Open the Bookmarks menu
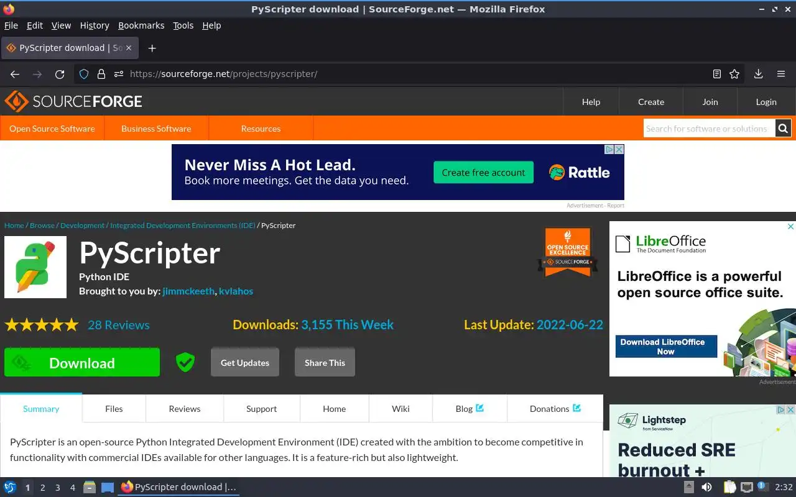Viewport: 796px width, 497px height. click(141, 25)
